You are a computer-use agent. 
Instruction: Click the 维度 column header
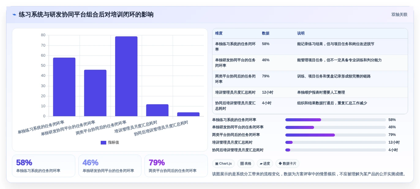219,33
